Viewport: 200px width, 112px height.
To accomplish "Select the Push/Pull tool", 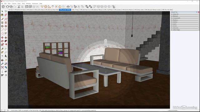I will (x=6, y=38).
